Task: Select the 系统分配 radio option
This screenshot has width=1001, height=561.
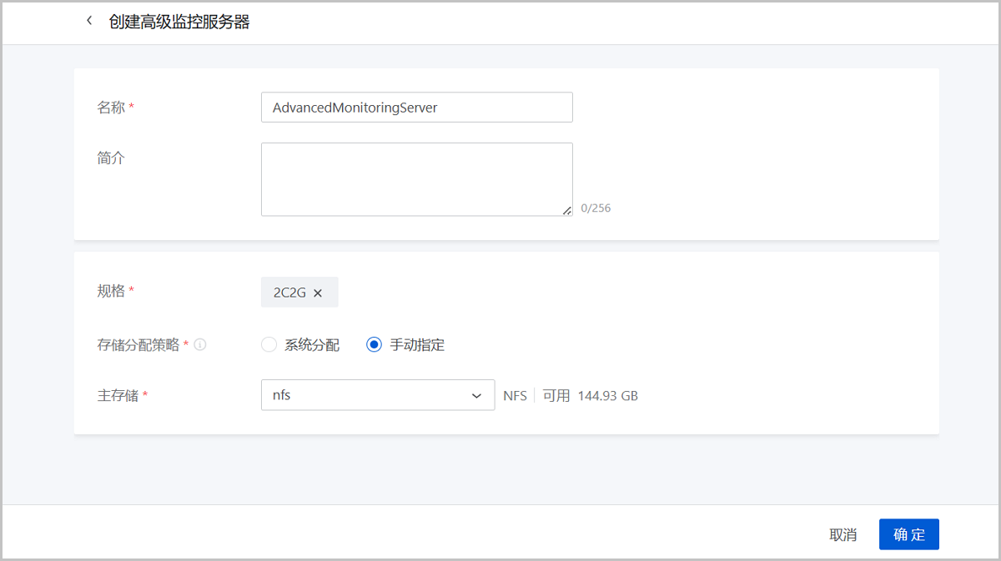Action: (269, 345)
